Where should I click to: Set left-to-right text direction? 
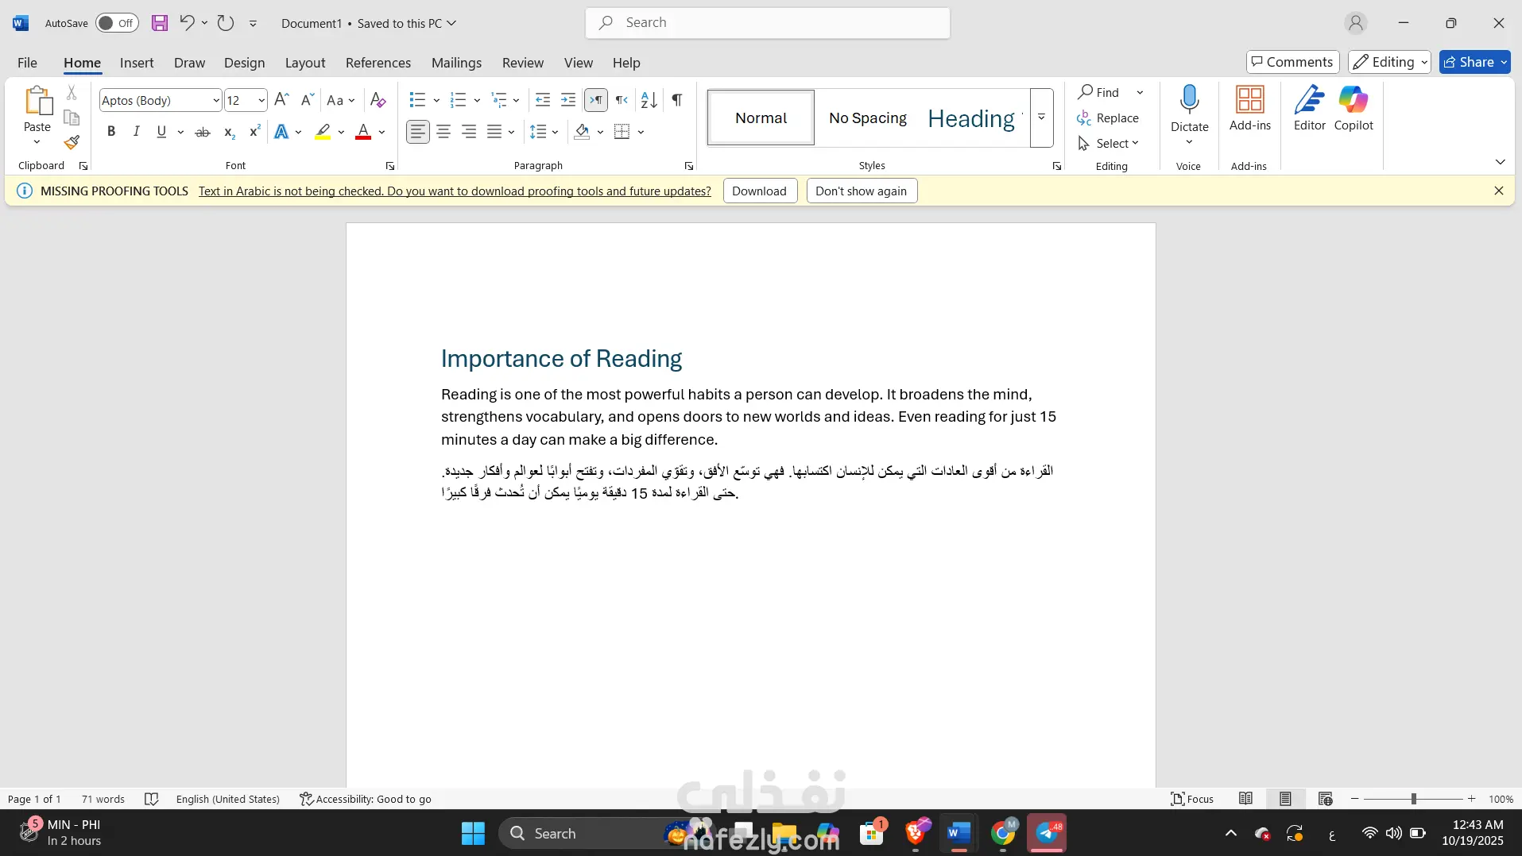(x=596, y=99)
